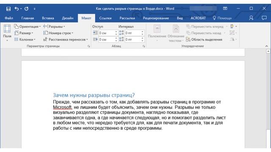
Task: Open the Абзац dialog launcher
Action: 144,46
